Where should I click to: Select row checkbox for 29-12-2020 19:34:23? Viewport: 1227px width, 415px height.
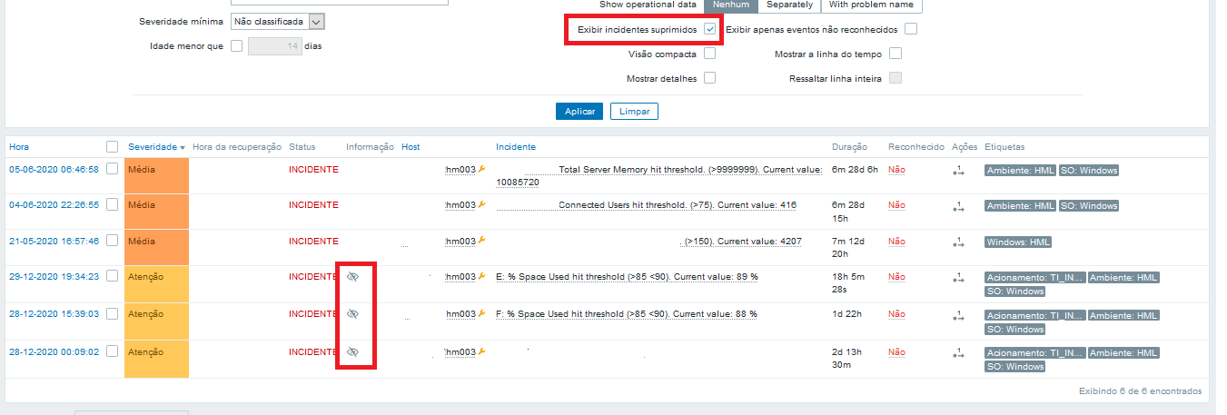tap(112, 277)
